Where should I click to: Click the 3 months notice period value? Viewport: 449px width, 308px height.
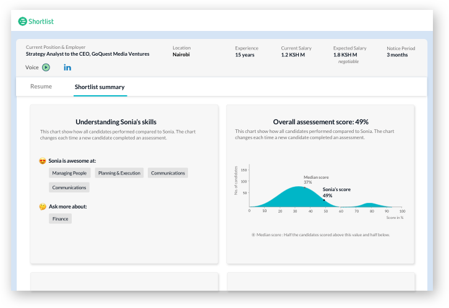(397, 54)
